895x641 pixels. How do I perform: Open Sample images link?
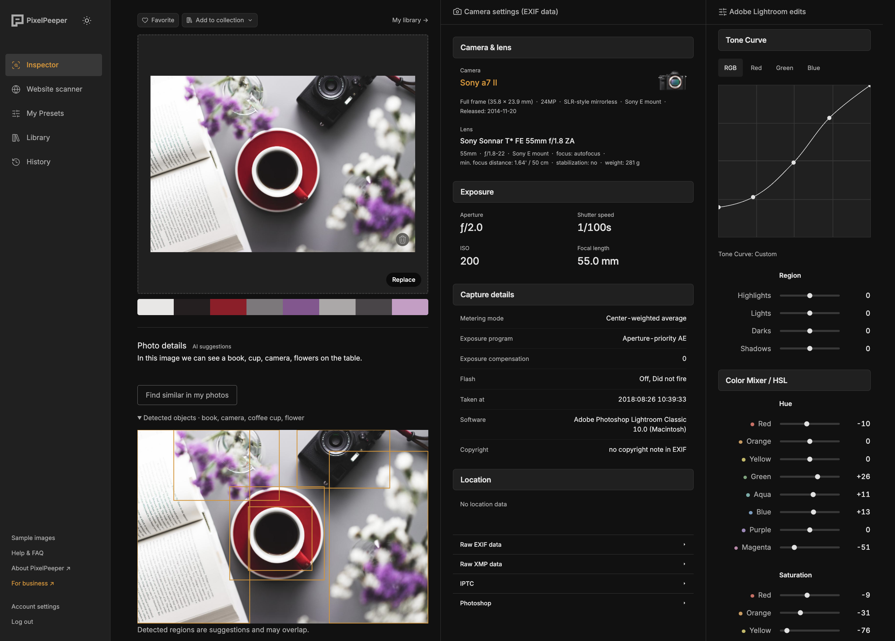point(33,538)
